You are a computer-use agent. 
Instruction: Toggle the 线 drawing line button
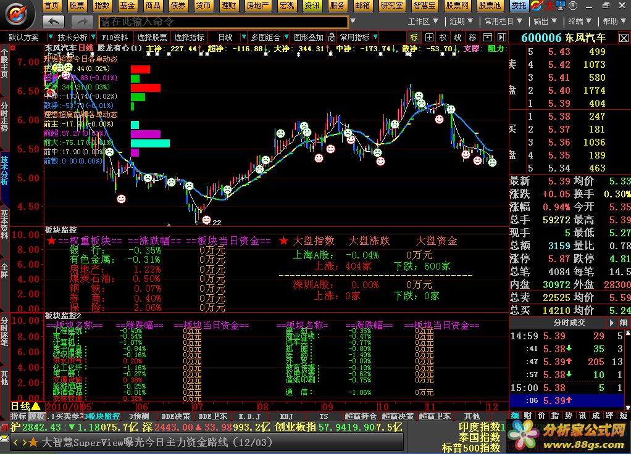point(458,38)
